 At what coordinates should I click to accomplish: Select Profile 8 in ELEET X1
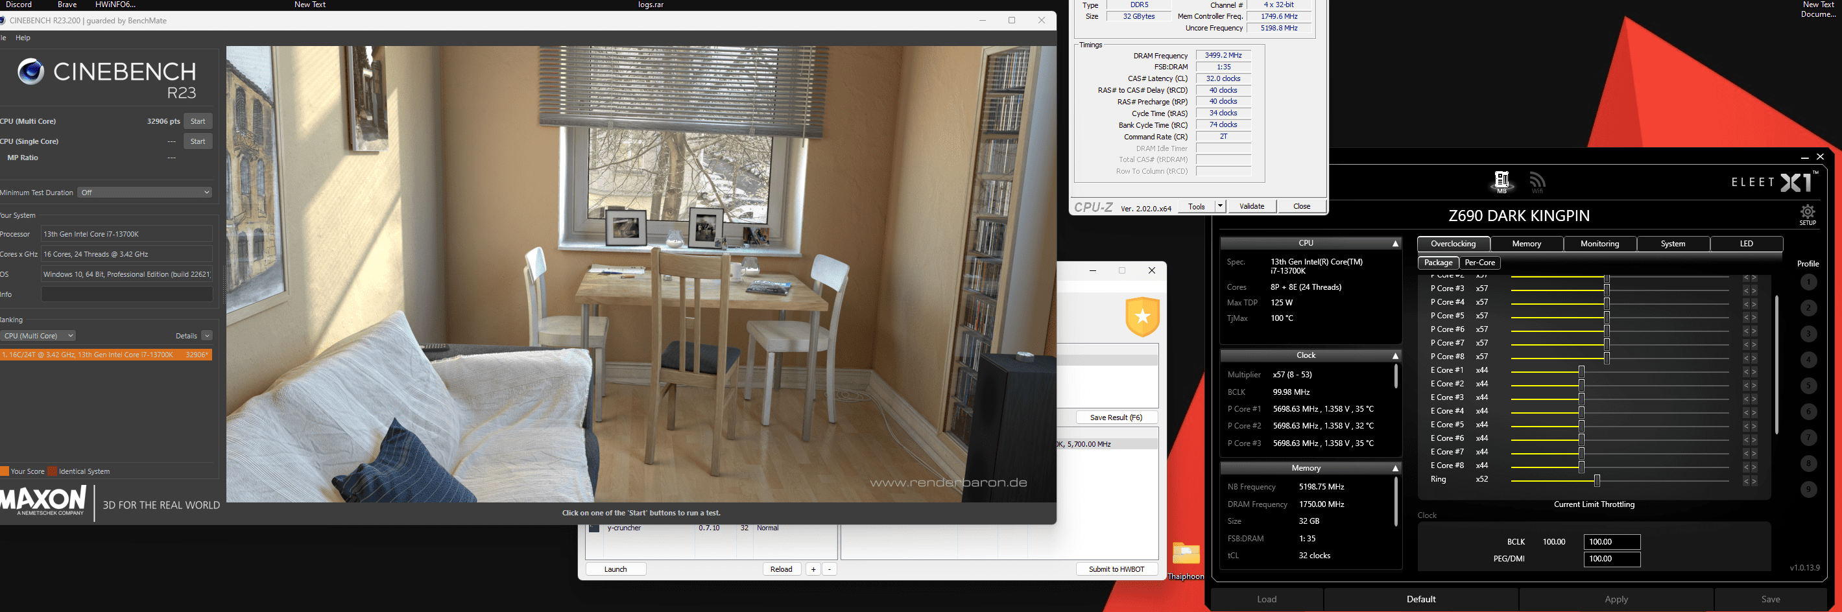click(1808, 464)
